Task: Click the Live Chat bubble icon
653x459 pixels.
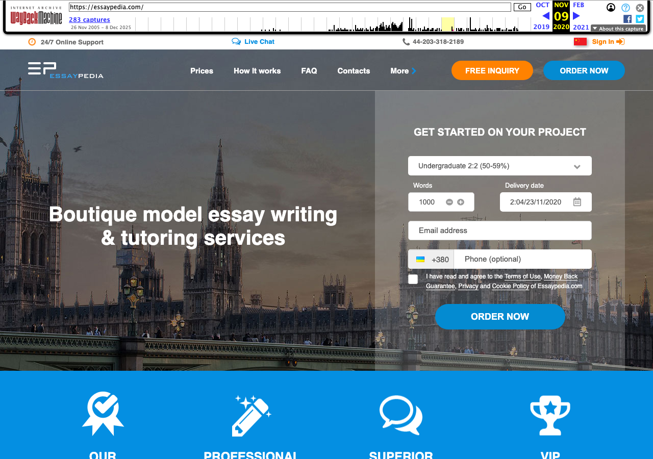Action: pyautogui.click(x=236, y=42)
